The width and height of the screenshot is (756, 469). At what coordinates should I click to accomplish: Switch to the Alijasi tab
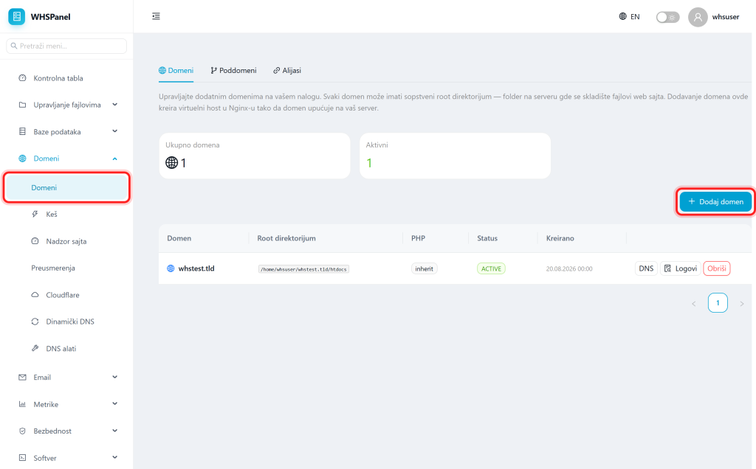point(287,70)
